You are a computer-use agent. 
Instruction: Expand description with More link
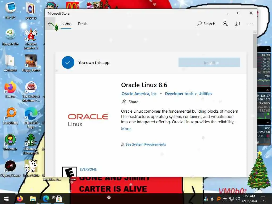tap(126, 129)
